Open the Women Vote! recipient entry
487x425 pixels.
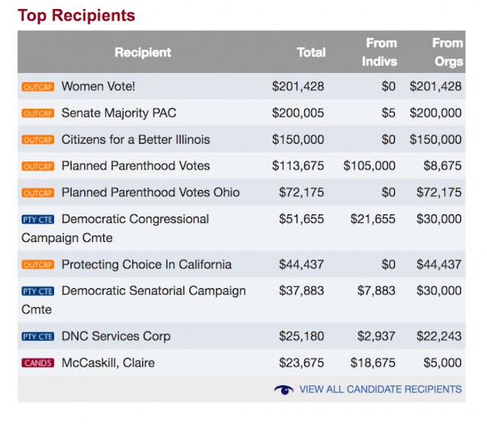[x=98, y=86]
